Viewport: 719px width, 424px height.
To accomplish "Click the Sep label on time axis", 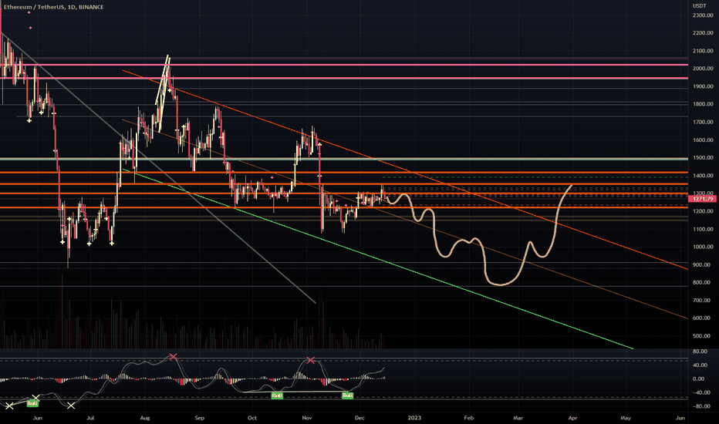I will click(x=199, y=418).
